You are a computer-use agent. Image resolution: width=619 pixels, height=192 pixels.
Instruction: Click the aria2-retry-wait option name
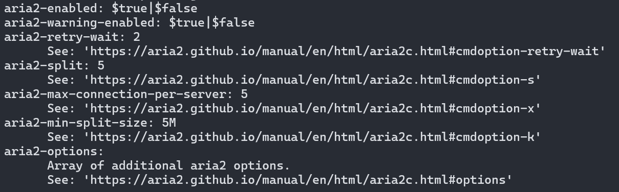point(61,37)
